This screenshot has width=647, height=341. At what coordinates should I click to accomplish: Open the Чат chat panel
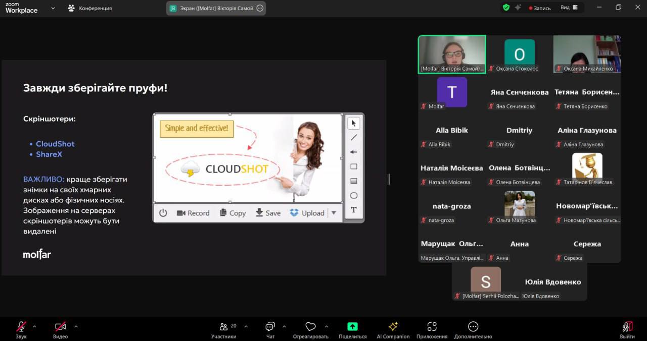coord(270,330)
